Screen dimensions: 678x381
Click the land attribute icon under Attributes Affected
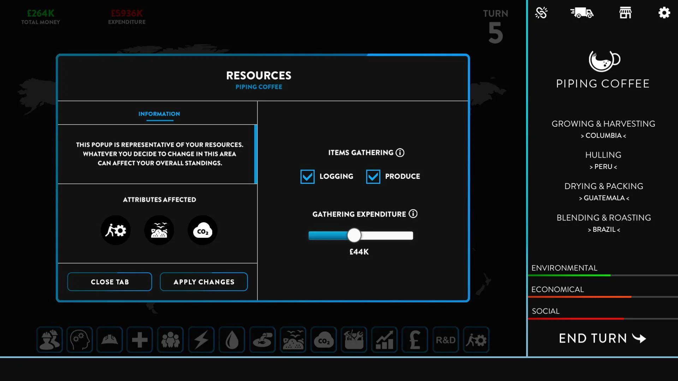(x=159, y=230)
